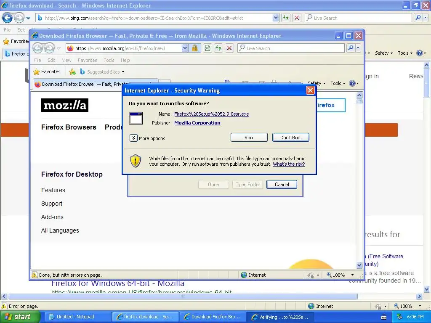The height and width of the screenshot is (323, 431).
Task: Click the Favorites star button in the Mozilla window
Action: point(47,71)
